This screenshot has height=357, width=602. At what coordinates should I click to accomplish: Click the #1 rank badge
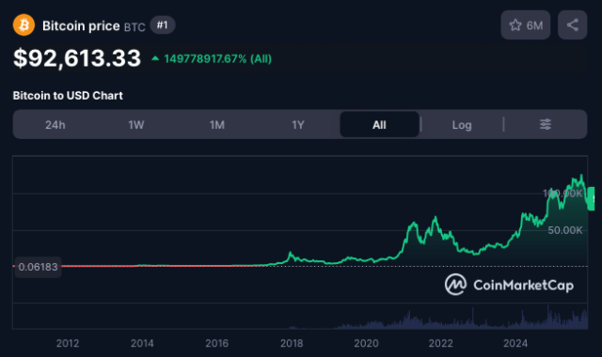(x=163, y=25)
